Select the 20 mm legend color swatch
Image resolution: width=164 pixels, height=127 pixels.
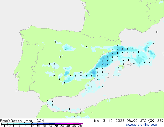click(46, 124)
